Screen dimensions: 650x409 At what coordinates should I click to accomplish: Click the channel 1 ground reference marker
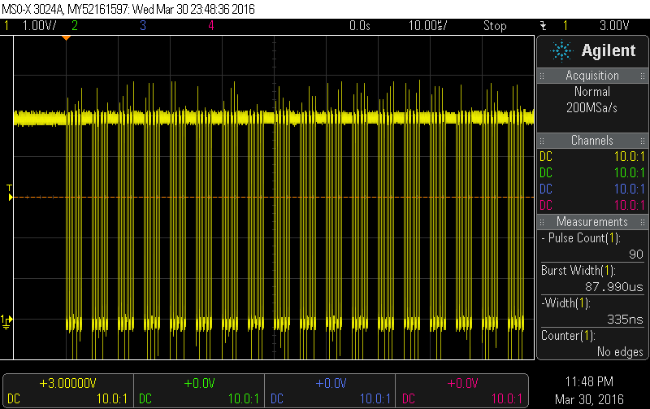coord(6,320)
